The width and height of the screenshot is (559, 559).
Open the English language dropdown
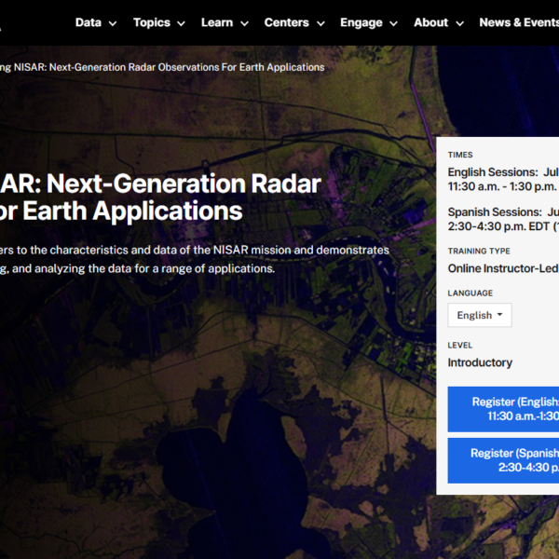480,315
